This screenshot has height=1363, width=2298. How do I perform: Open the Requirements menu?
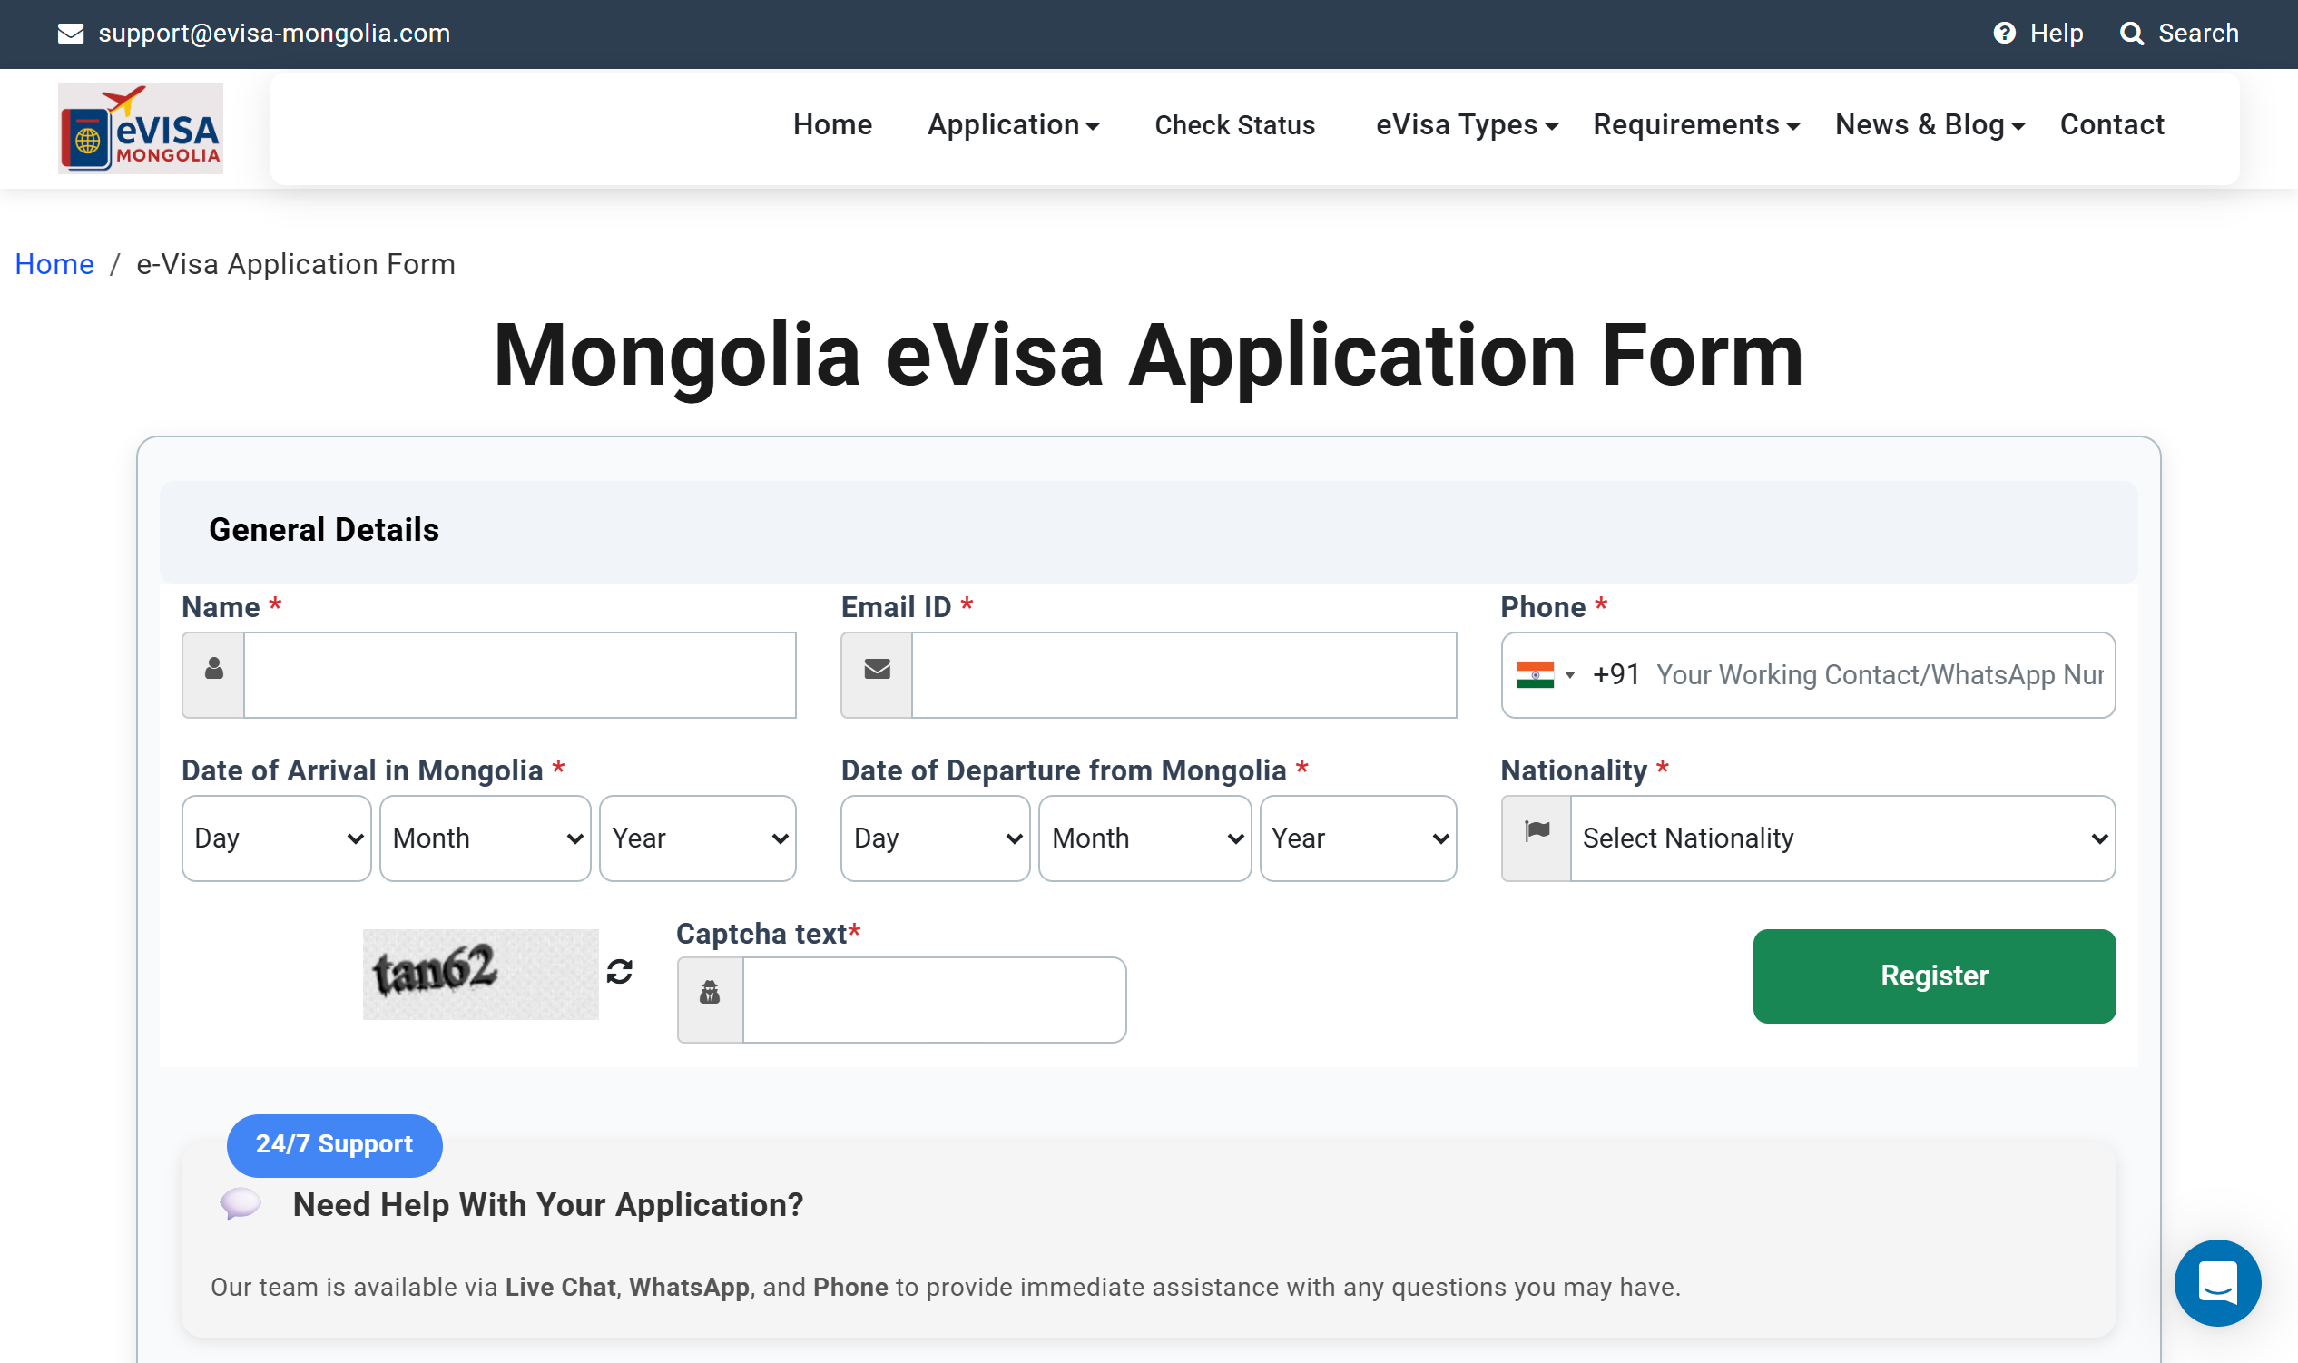click(1695, 125)
